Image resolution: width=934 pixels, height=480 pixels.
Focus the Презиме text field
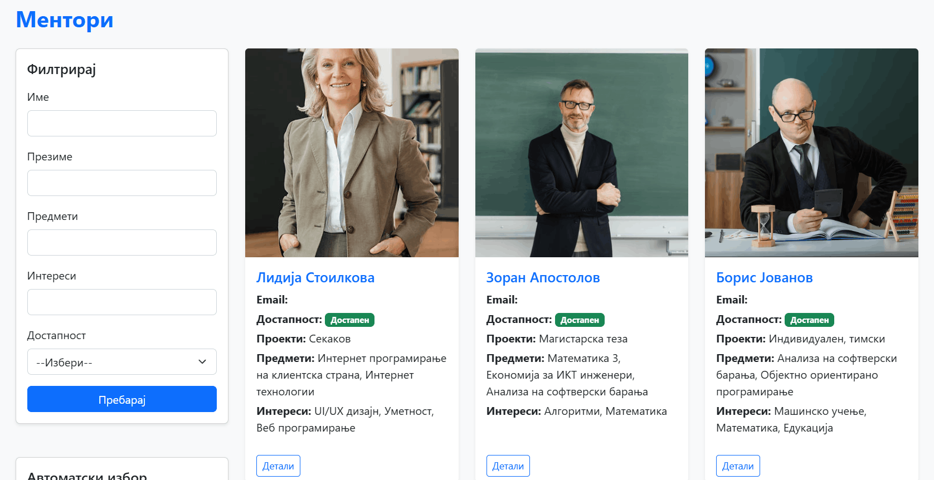122,183
